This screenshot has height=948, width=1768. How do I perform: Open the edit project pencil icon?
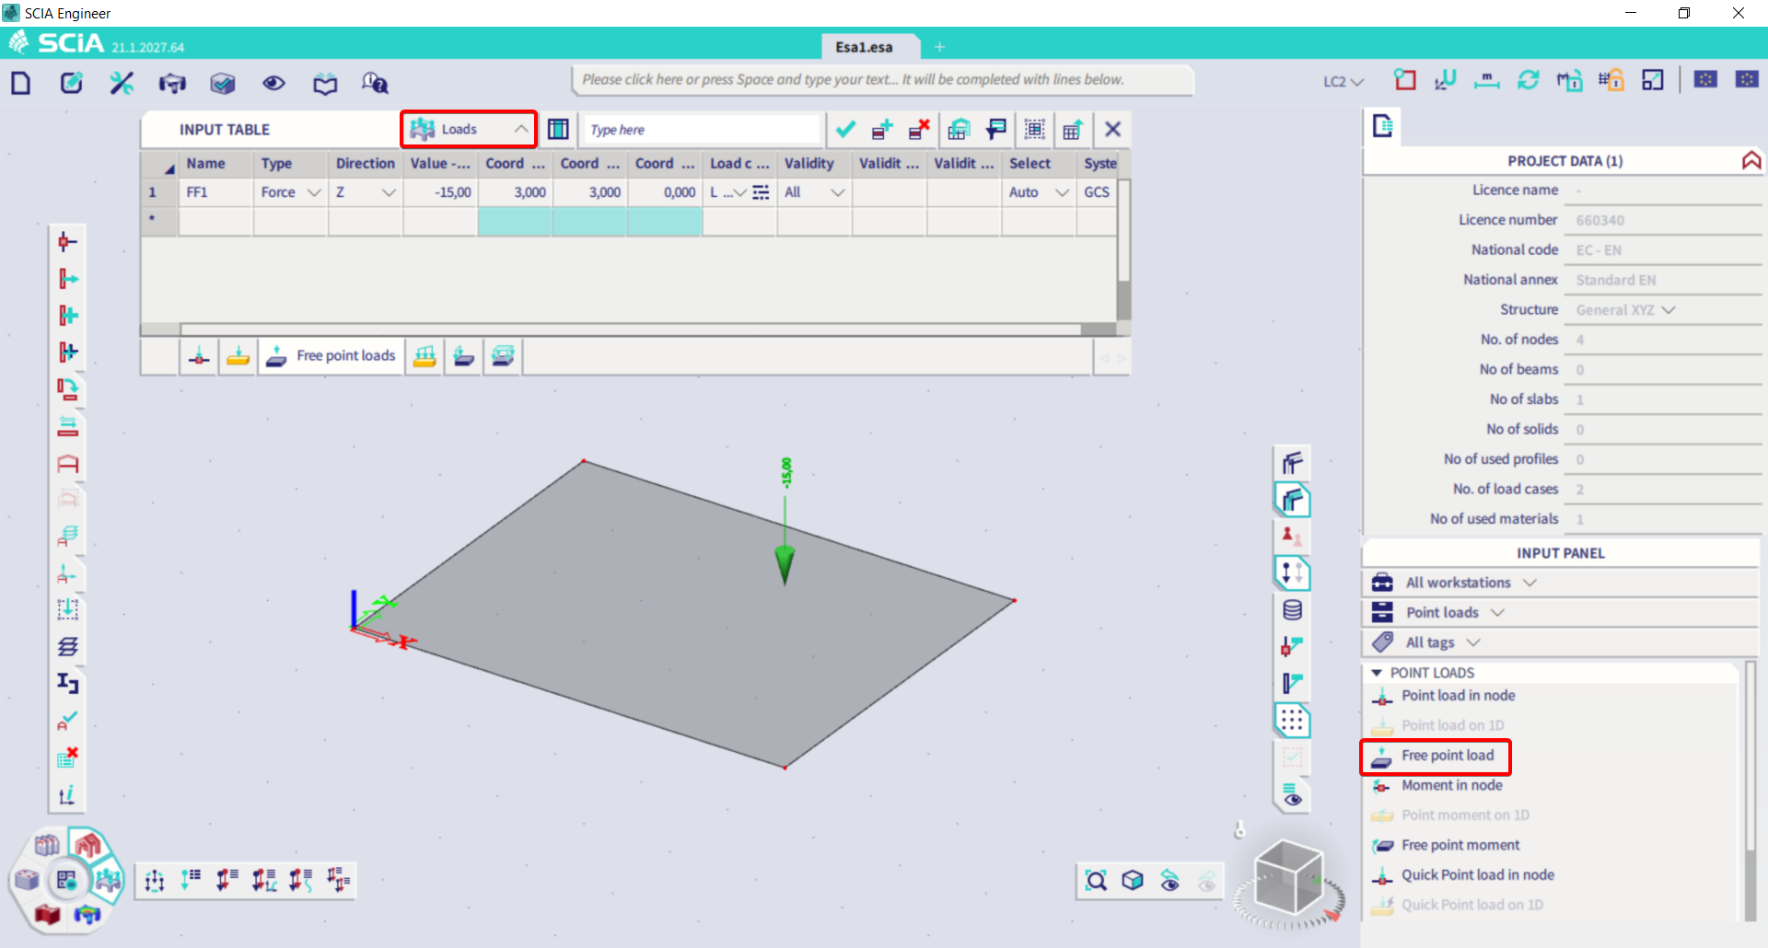tap(71, 83)
